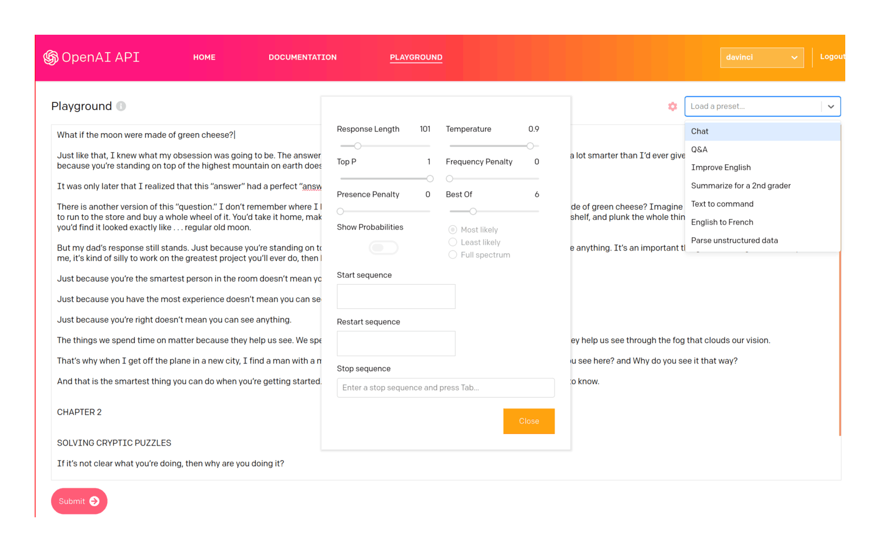880x552 pixels.
Task: Choose the Full spectrum radio option
Action: pos(453,255)
